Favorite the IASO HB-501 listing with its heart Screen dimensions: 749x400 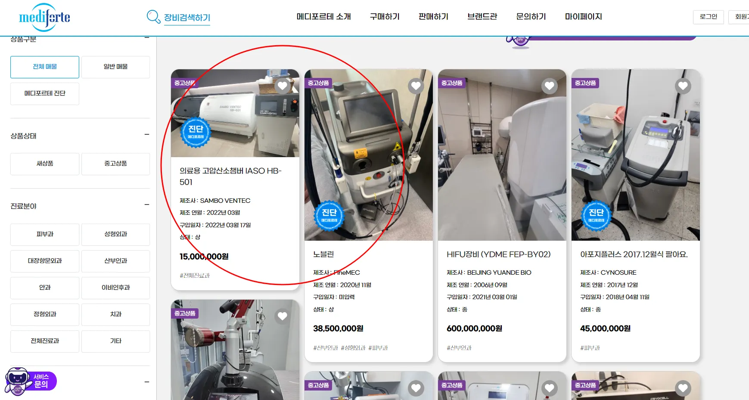(x=283, y=86)
